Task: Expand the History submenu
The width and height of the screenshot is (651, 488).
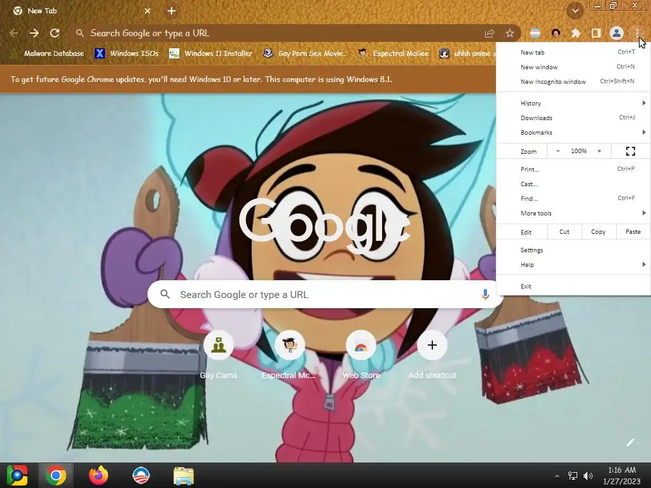Action: [573, 103]
